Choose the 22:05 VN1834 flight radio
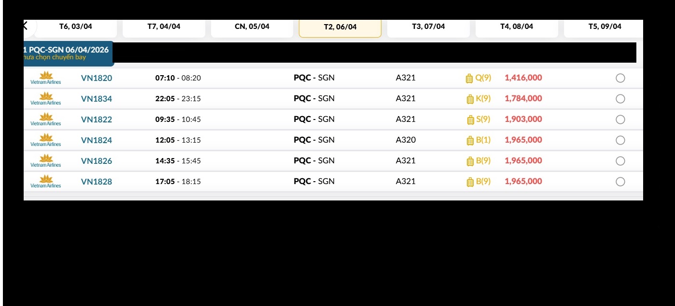The width and height of the screenshot is (675, 306). pos(620,99)
